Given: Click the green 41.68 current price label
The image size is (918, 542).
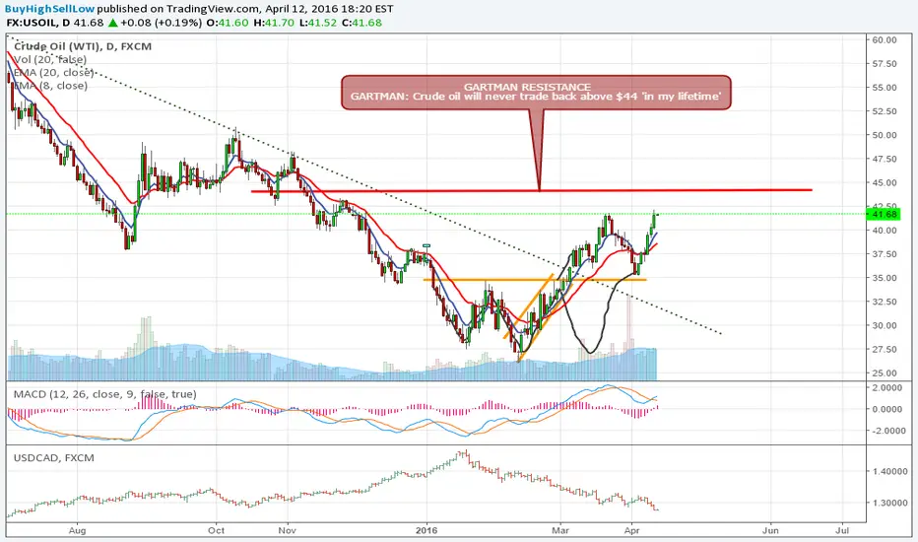Looking at the screenshot, I should (885, 214).
